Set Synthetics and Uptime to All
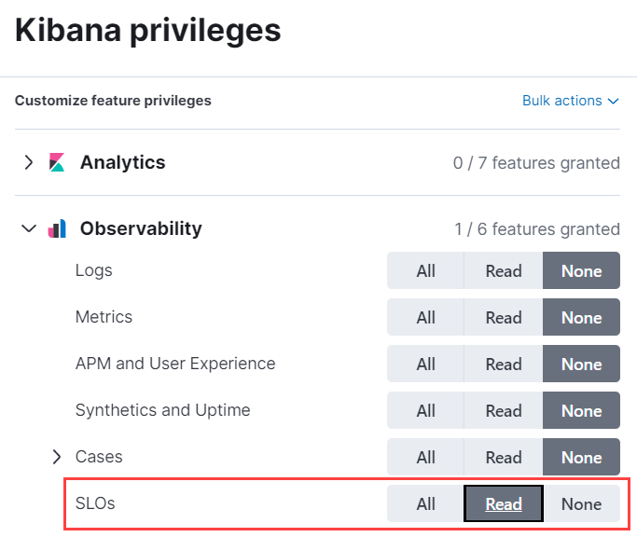This screenshot has width=637, height=537. pyautogui.click(x=425, y=411)
